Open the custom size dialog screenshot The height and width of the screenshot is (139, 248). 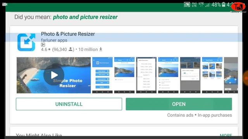coord(190,75)
